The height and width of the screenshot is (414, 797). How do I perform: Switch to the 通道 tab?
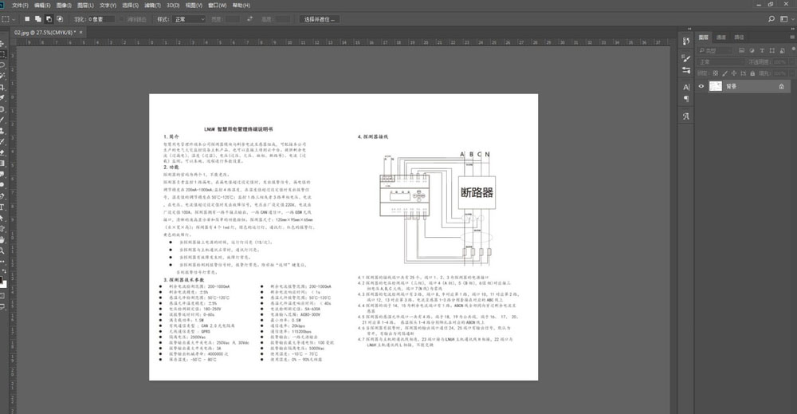pos(721,37)
